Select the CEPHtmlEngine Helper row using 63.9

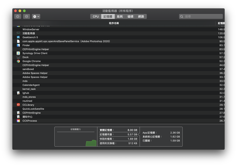pyautogui.click(x=118, y=49)
